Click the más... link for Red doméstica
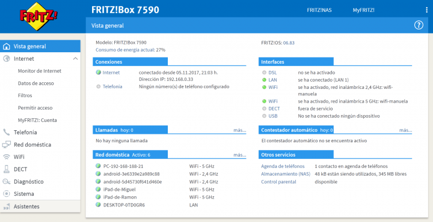 click(240, 155)
